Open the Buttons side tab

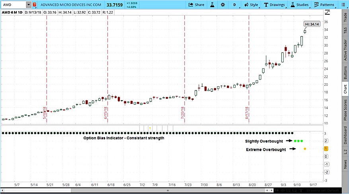coord(345,73)
